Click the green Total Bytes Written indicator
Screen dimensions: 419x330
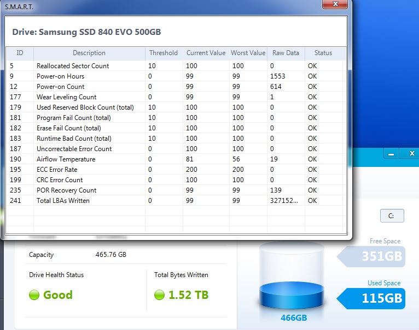pyautogui.click(x=159, y=295)
